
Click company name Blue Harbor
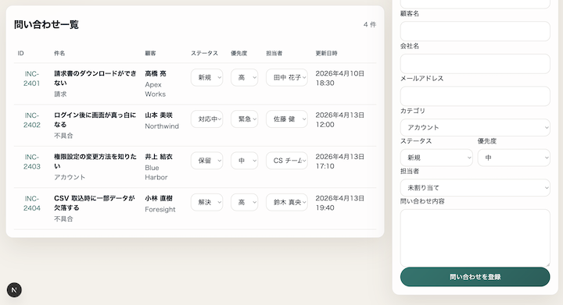click(156, 172)
